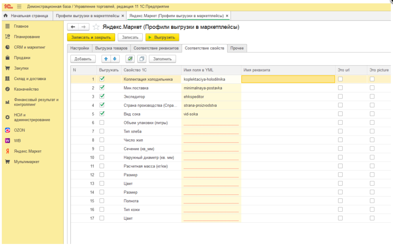Uncheck Выгружать for Экспедитор row
The width and height of the screenshot is (393, 247).
coord(102,96)
